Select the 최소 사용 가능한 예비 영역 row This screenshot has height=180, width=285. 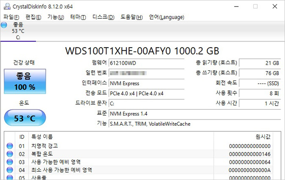139,170
